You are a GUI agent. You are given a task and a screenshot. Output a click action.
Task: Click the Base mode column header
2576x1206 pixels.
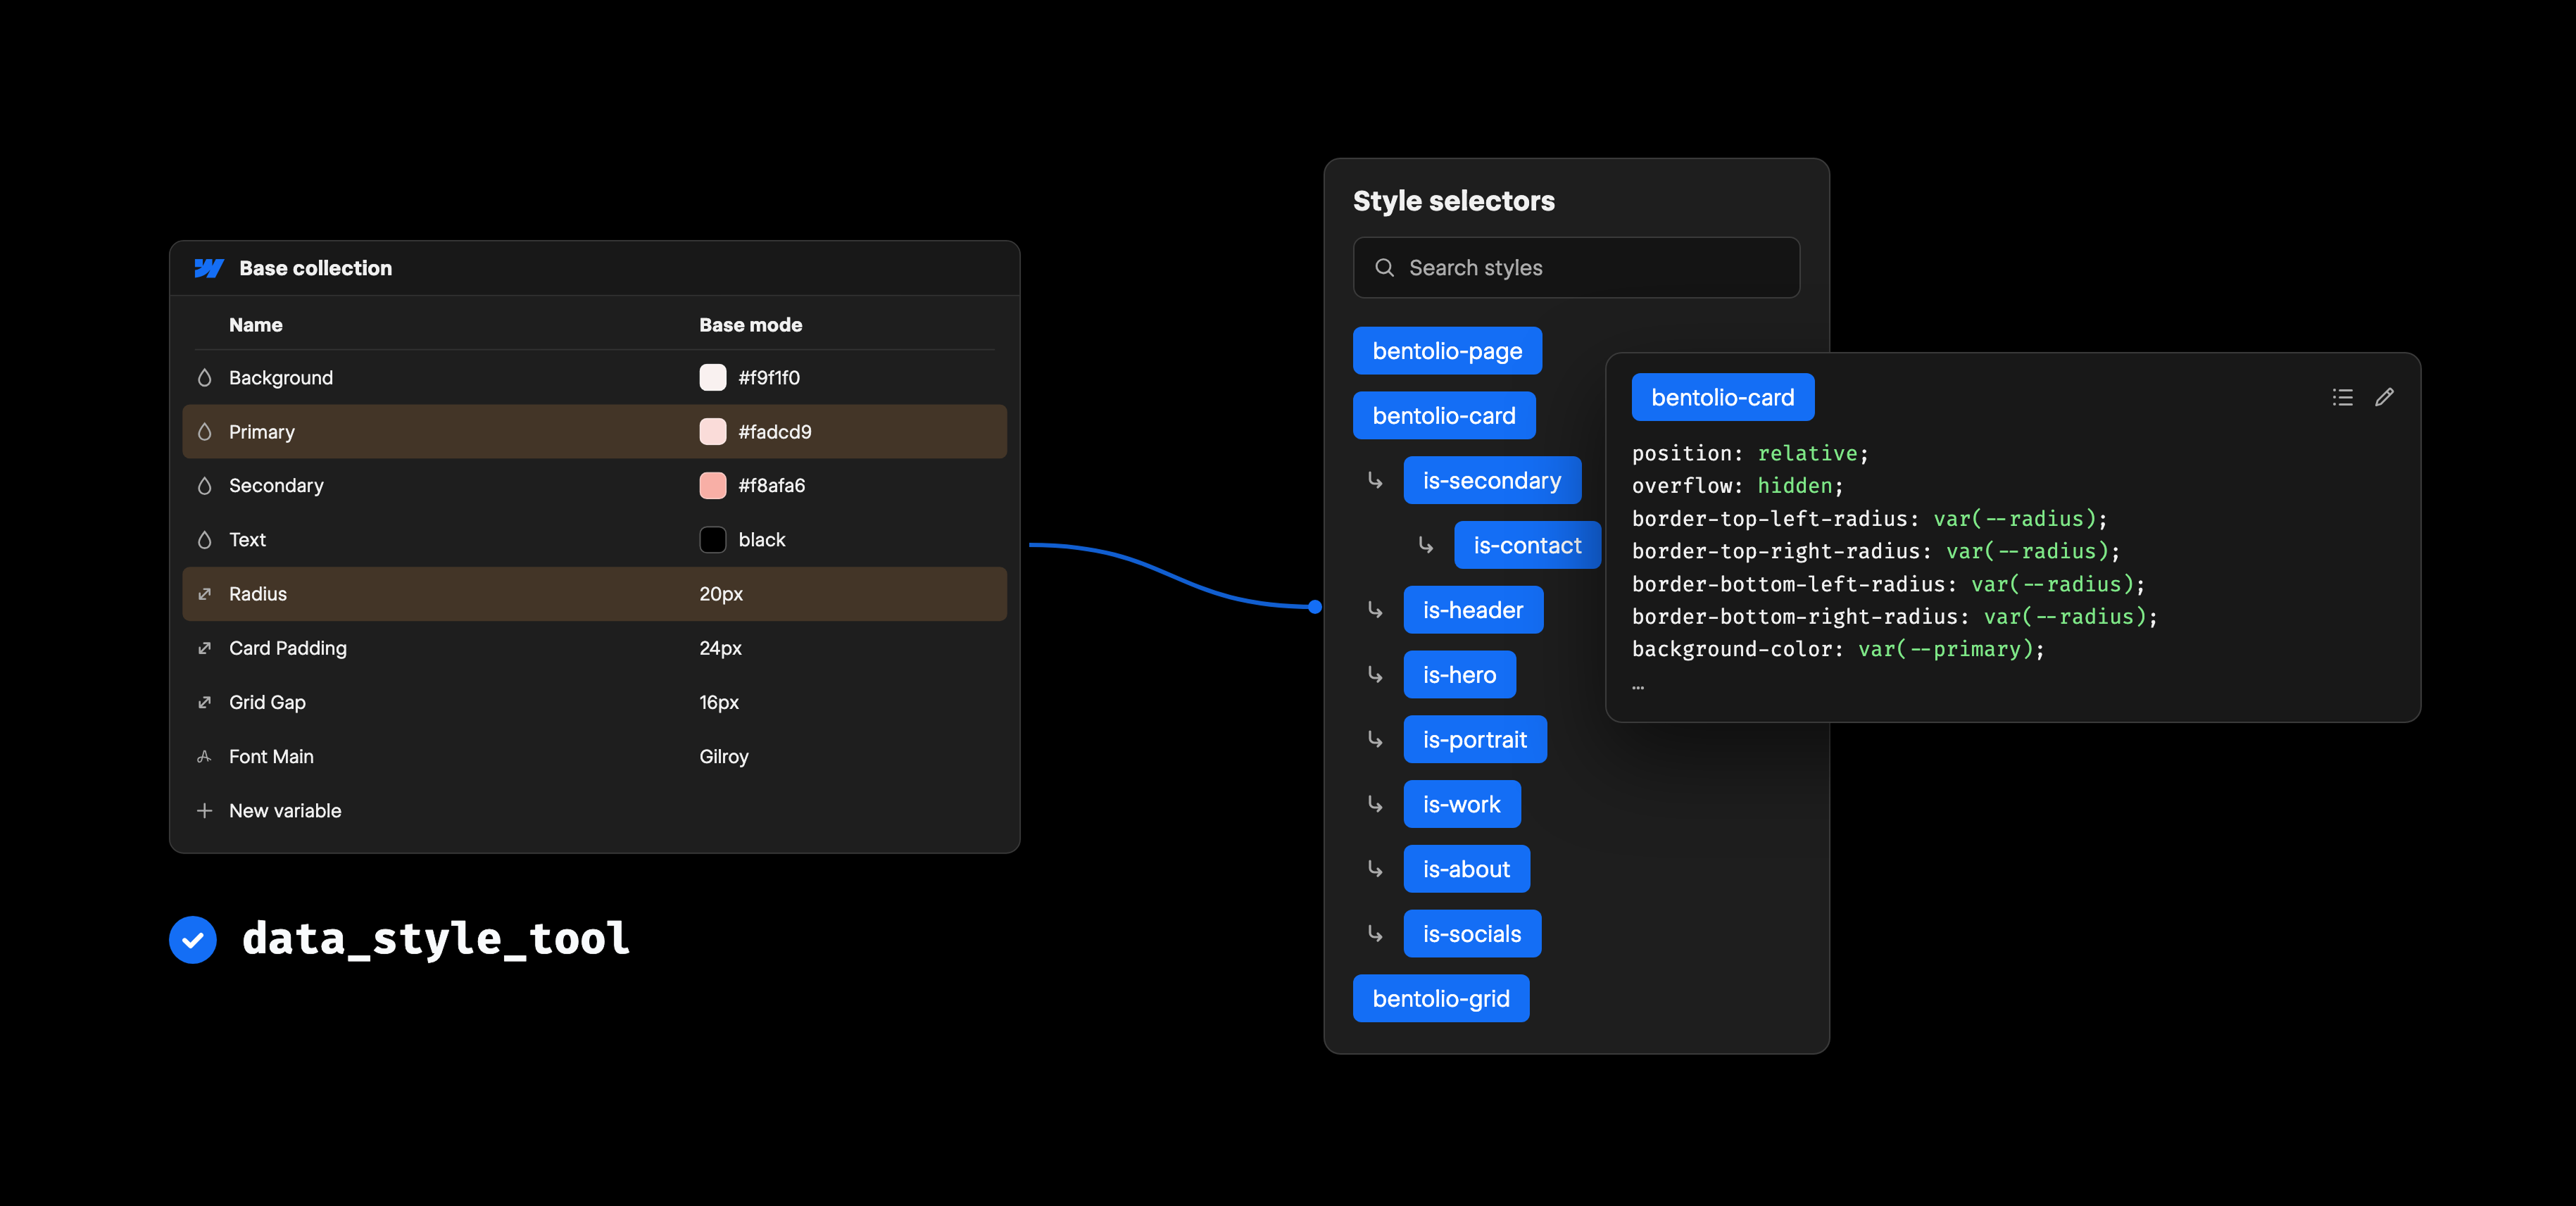[751, 325]
